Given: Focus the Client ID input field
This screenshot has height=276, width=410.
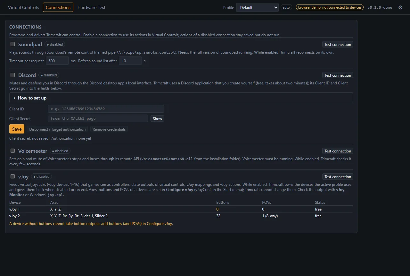Looking at the screenshot, I should click(x=106, y=109).
